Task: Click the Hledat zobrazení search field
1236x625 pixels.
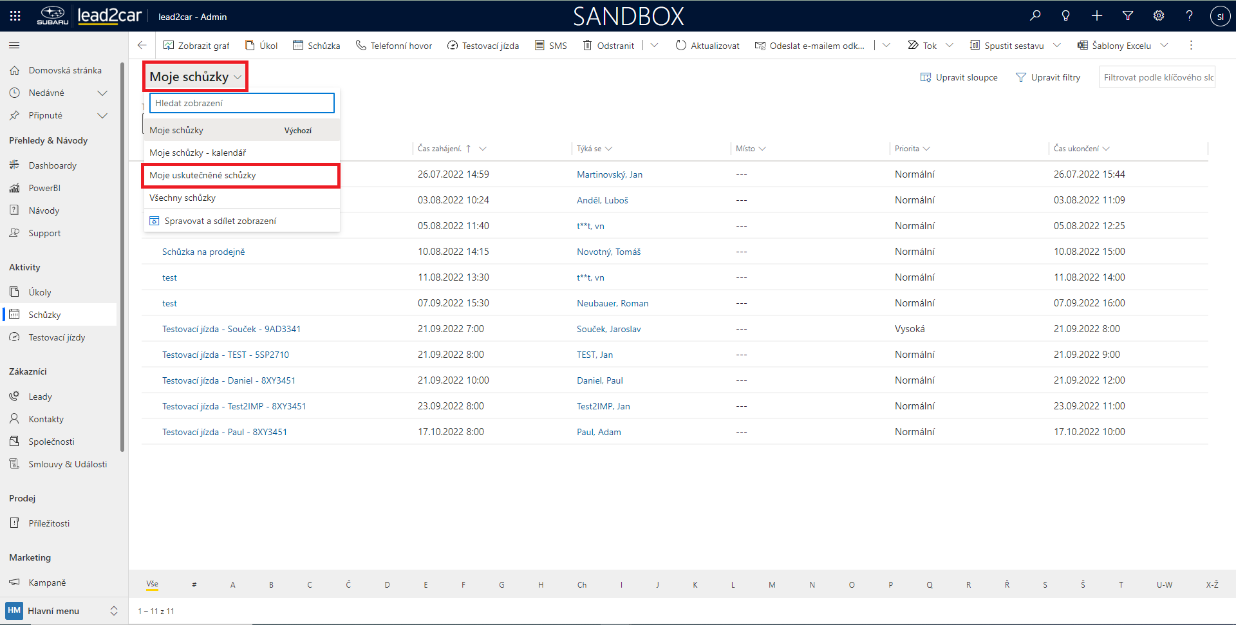Action: click(x=241, y=103)
